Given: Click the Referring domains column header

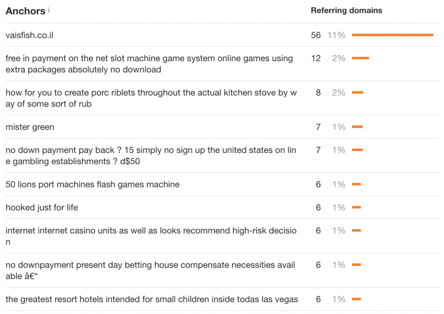Looking at the screenshot, I should coord(346,10).
